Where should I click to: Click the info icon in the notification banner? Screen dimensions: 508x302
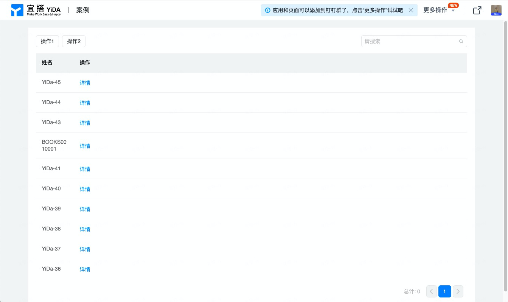click(268, 10)
